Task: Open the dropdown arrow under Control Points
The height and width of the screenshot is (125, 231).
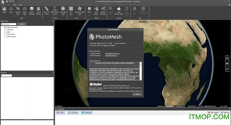Action: pyautogui.click(x=18, y=15)
